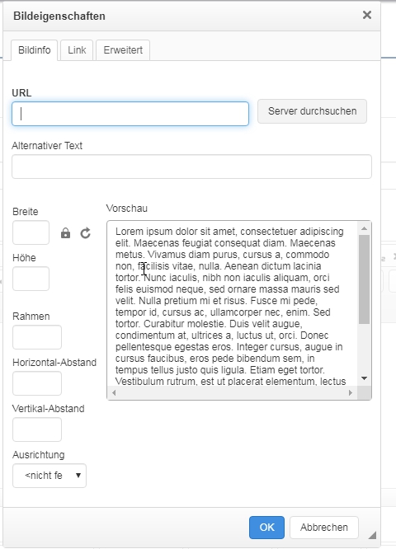Switch to the Erweitert tab
The height and width of the screenshot is (549, 396).
pos(123,50)
